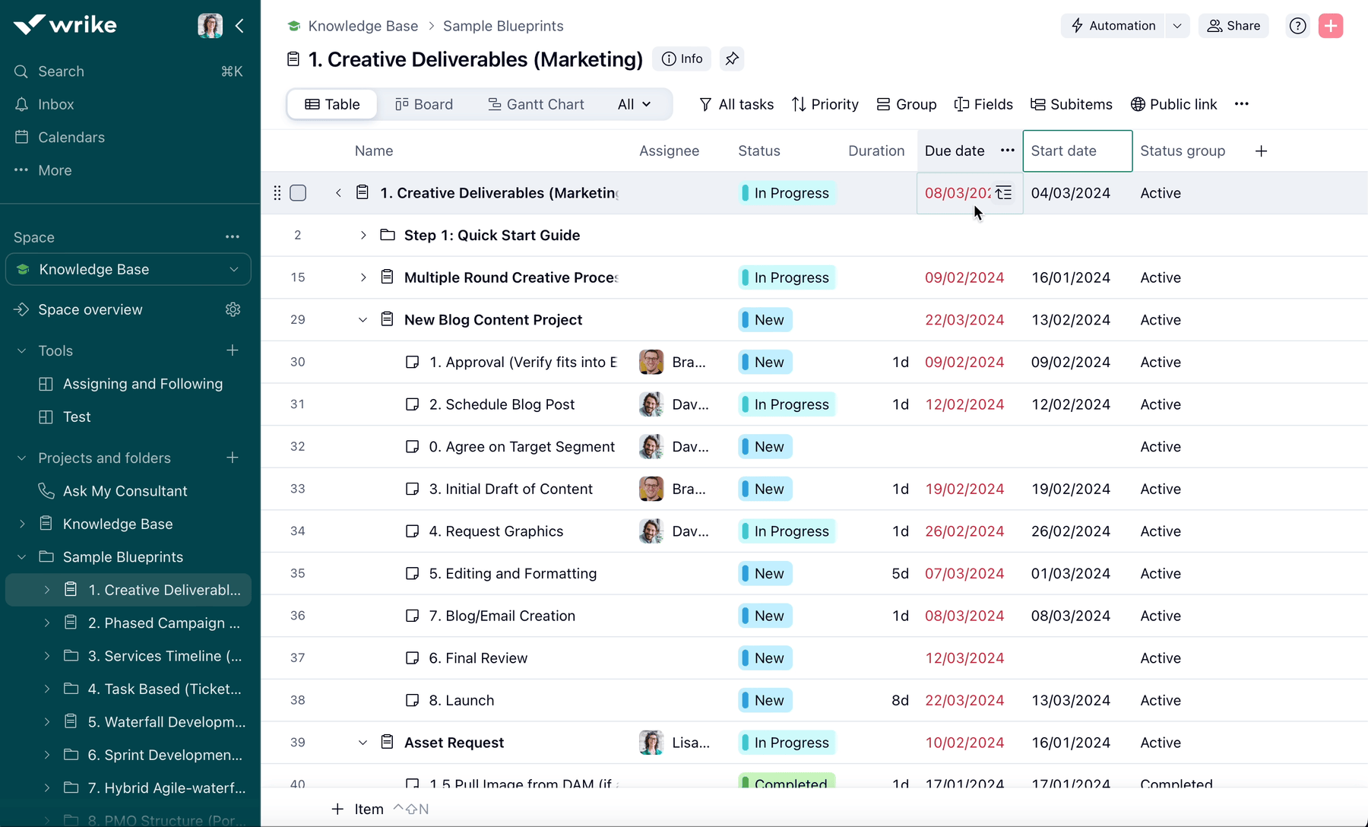The image size is (1368, 827).
Task: Collapse the New Blog Content Project
Action: click(363, 320)
